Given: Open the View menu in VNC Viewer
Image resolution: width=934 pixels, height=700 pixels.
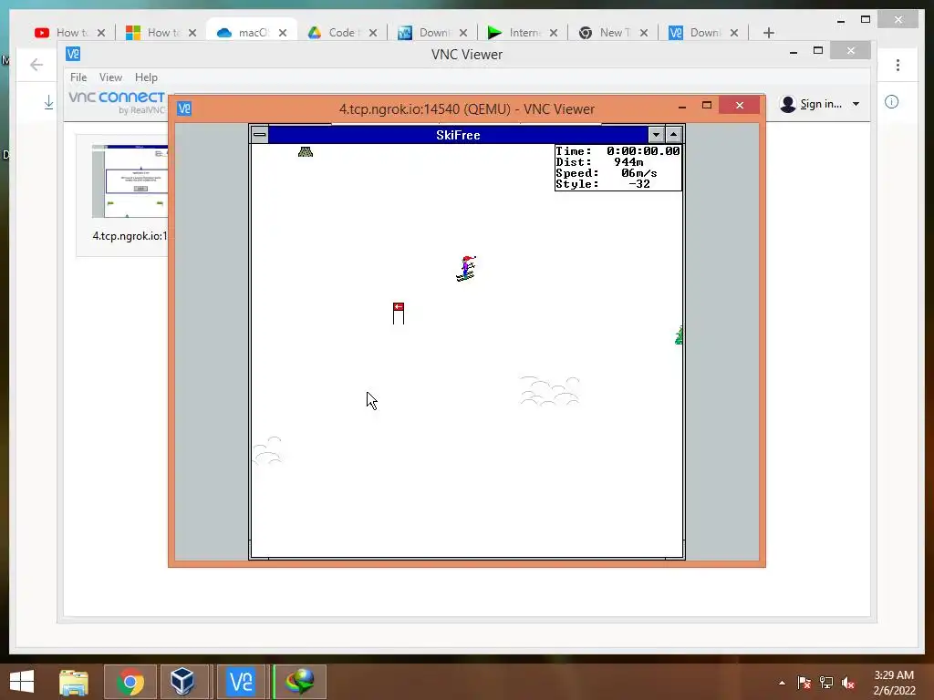Looking at the screenshot, I should tap(110, 77).
